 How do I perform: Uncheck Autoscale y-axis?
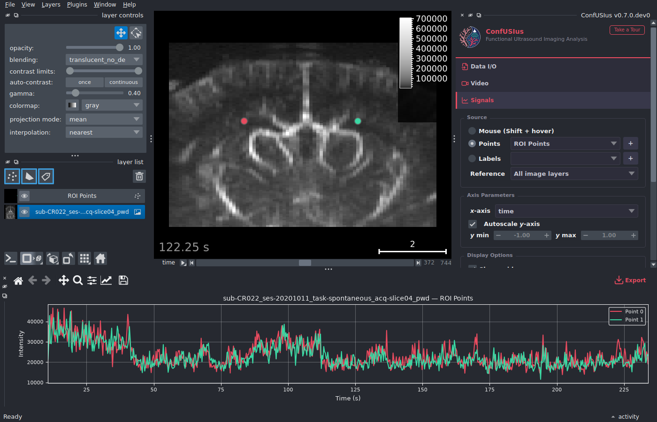point(473,224)
